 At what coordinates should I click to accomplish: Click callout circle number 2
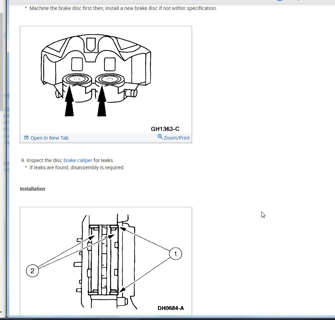pyautogui.click(x=32, y=271)
